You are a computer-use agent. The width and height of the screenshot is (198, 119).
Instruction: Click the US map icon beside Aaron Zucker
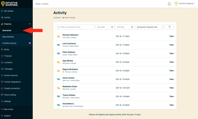click(x=59, y=79)
